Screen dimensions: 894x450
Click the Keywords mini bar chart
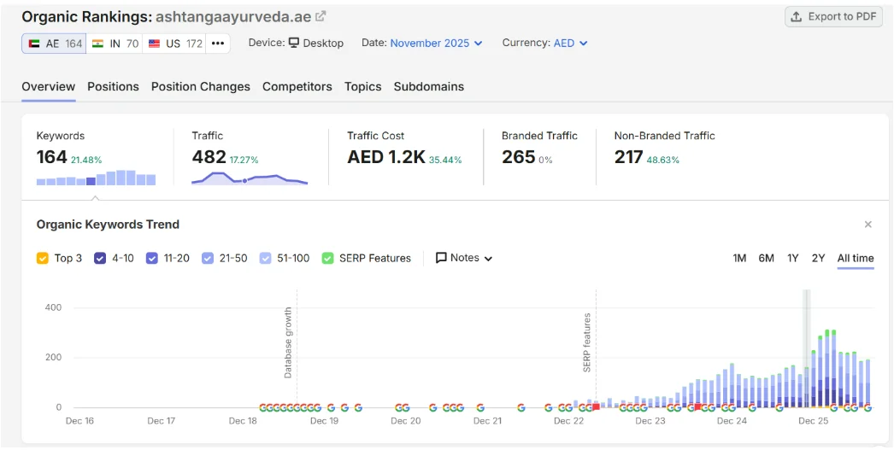pyautogui.click(x=96, y=178)
